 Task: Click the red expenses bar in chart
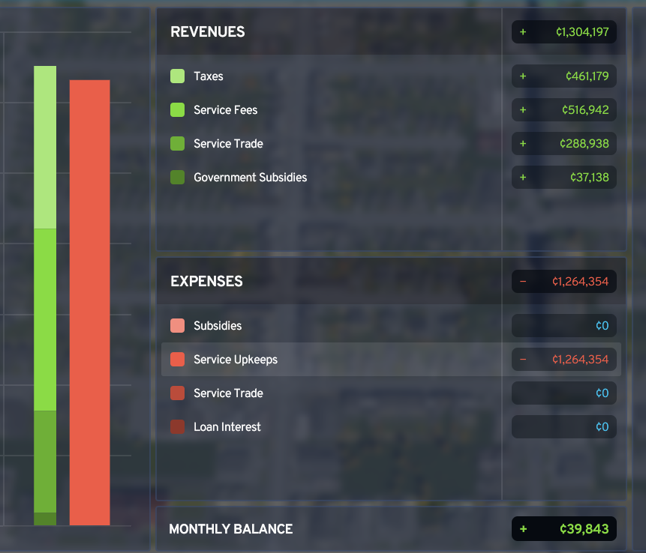tap(90, 303)
